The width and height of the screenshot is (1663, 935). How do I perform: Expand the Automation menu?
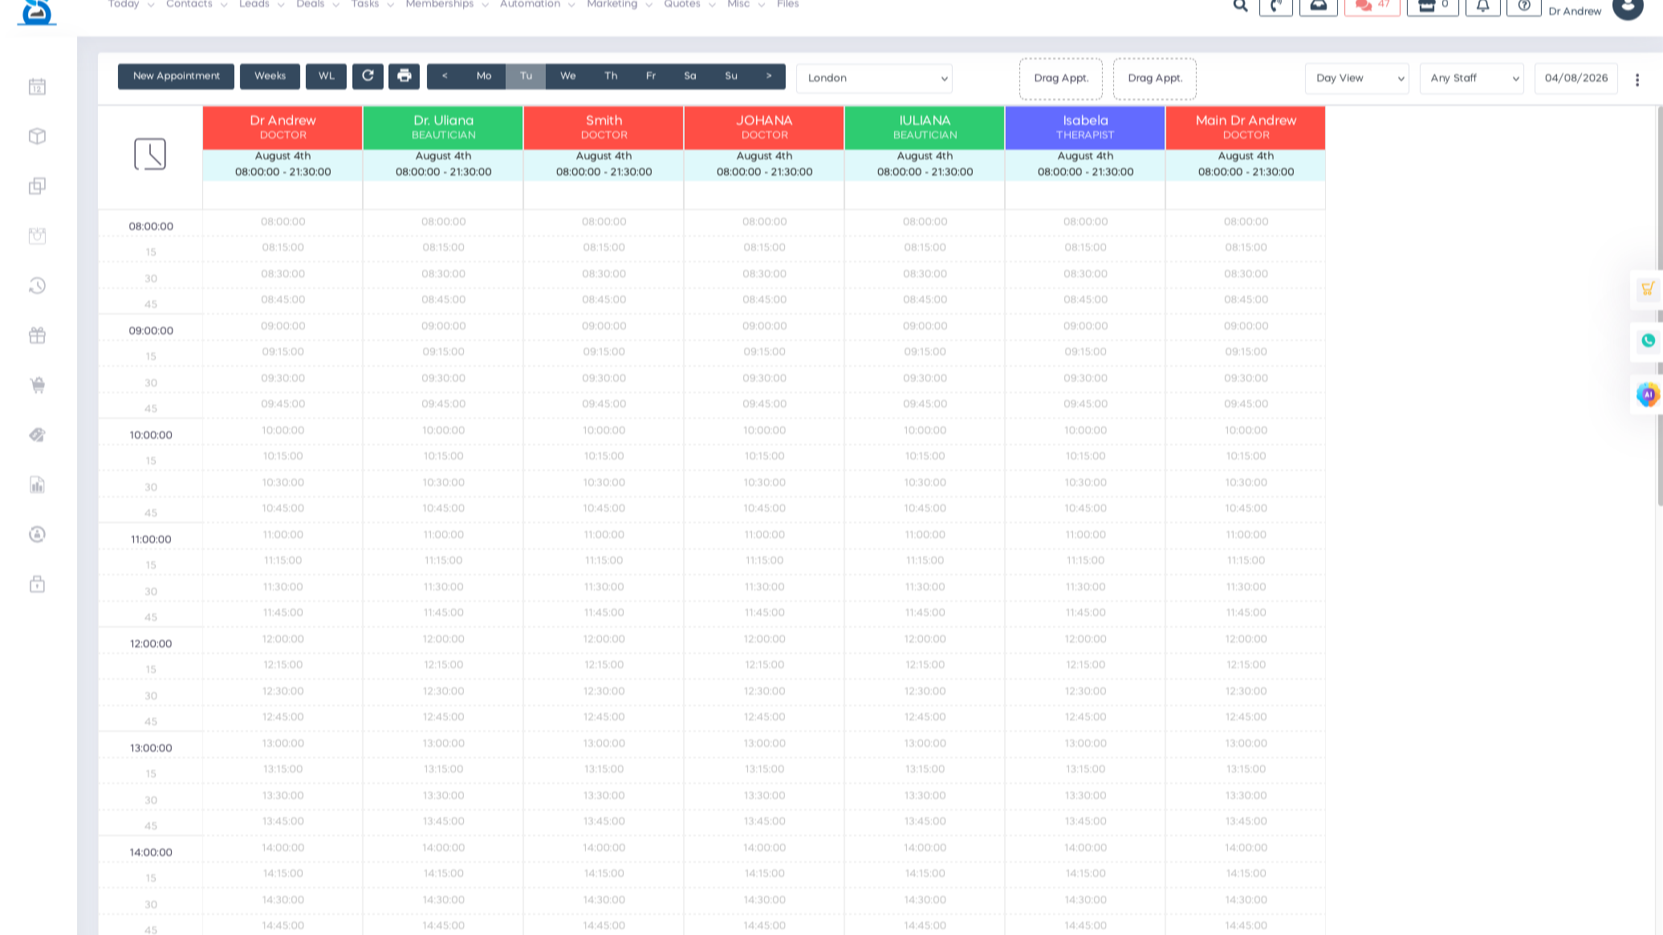(x=537, y=5)
